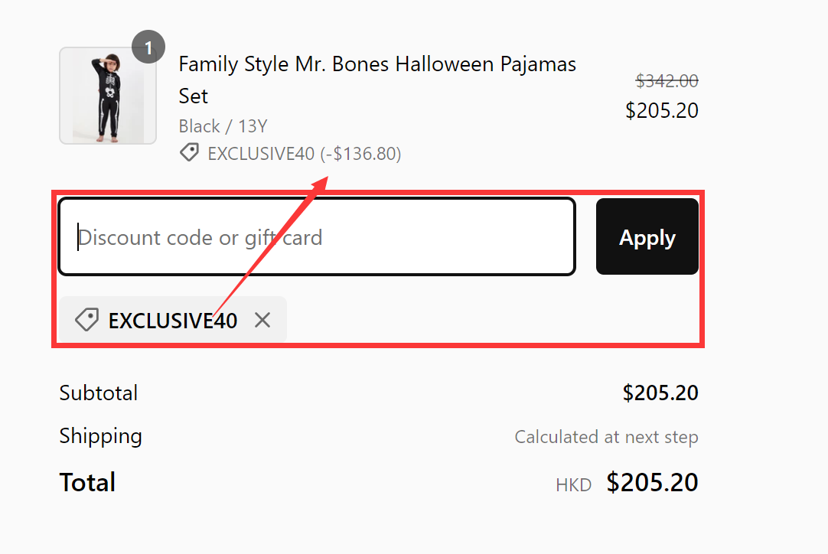Click the Calculated at next step text
The image size is (828, 554).
605,436
